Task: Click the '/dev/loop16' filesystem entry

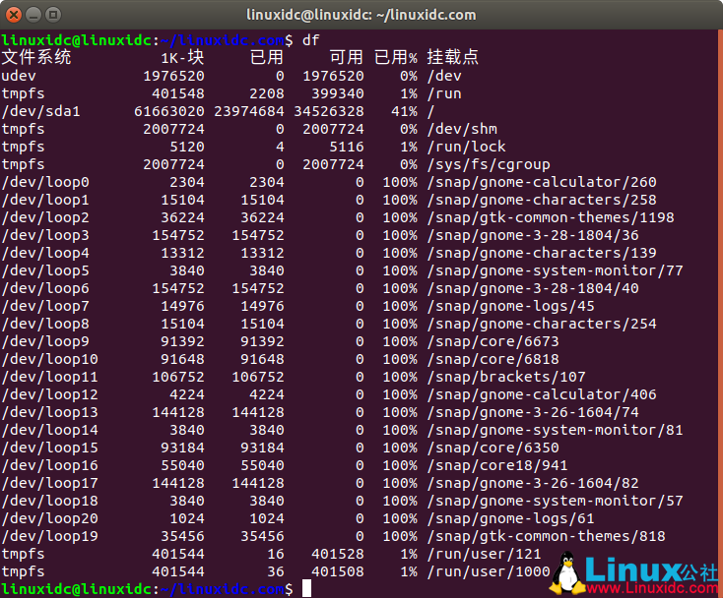Action: [x=50, y=465]
